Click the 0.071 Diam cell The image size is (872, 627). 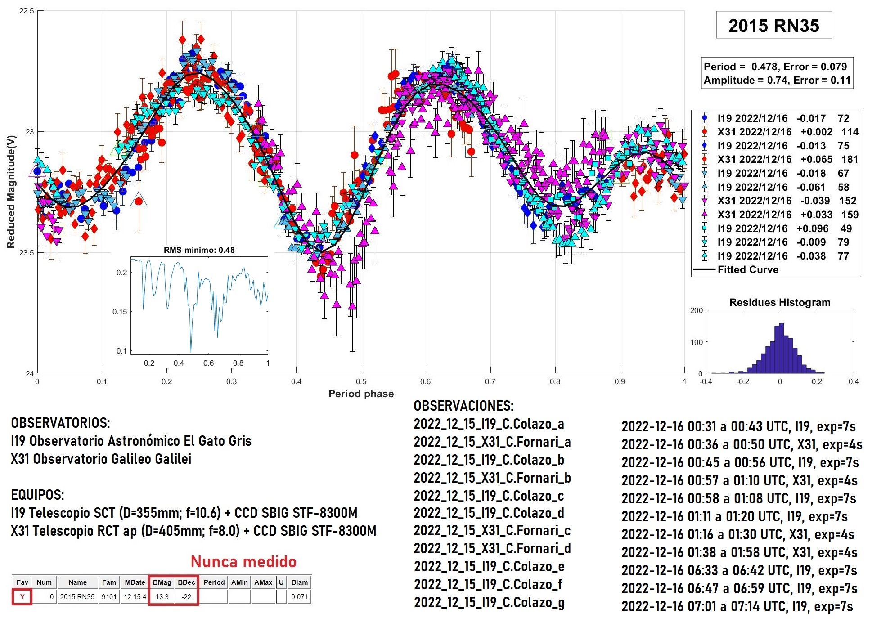point(299,597)
